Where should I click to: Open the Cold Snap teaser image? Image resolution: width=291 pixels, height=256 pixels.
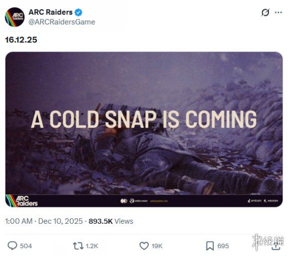tap(144, 129)
